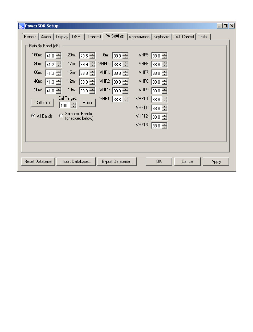Click the VHF5 gain spinner arrows
This screenshot has height=332, width=253.
click(165, 56)
